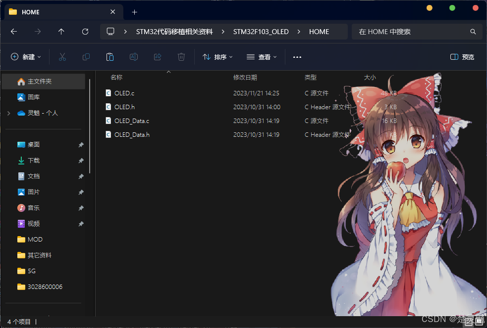
Task: Unpin 图片 using its pin icon
Action: pos(81,192)
